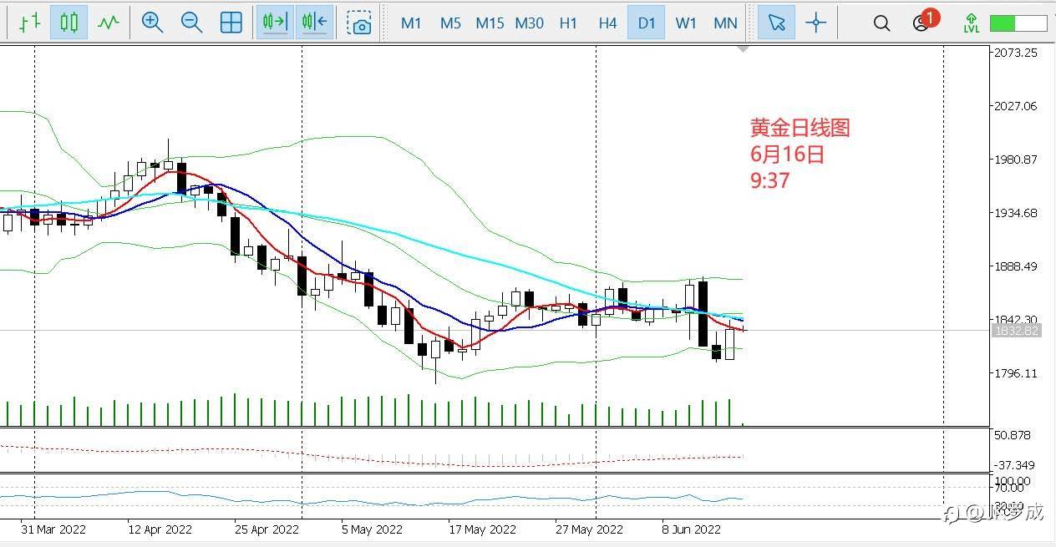Activate the arrow cursor tool
1056x547 pixels.
coord(776,23)
